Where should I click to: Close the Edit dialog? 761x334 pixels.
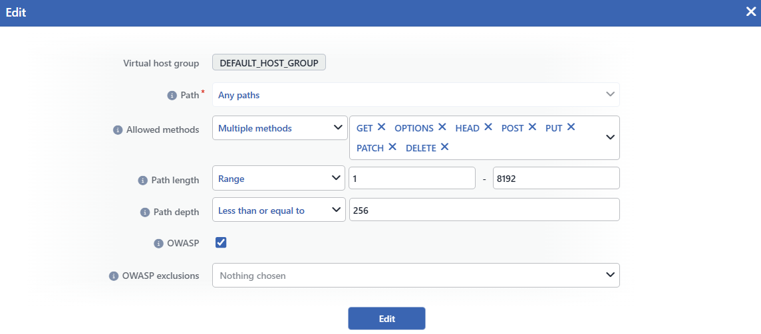tap(751, 12)
